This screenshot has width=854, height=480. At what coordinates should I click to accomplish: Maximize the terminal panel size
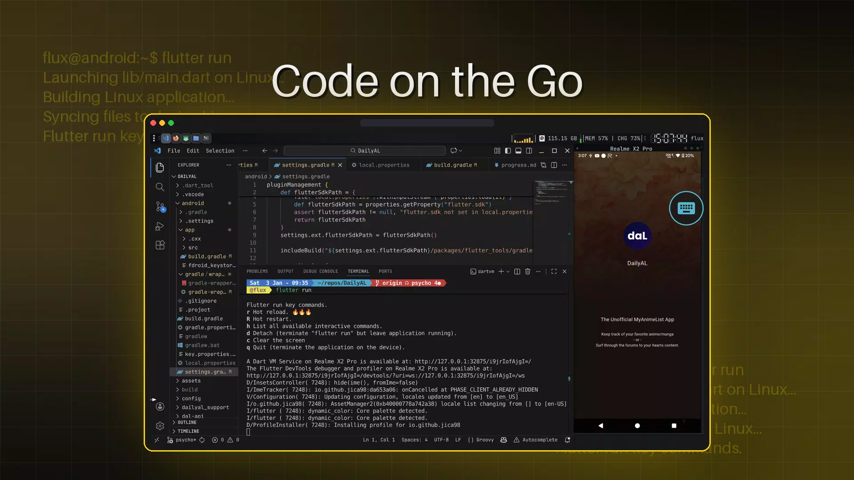click(x=554, y=271)
